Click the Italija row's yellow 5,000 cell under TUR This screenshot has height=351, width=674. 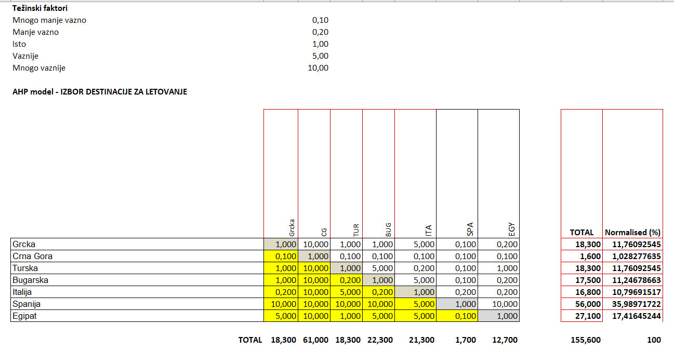tap(347, 292)
